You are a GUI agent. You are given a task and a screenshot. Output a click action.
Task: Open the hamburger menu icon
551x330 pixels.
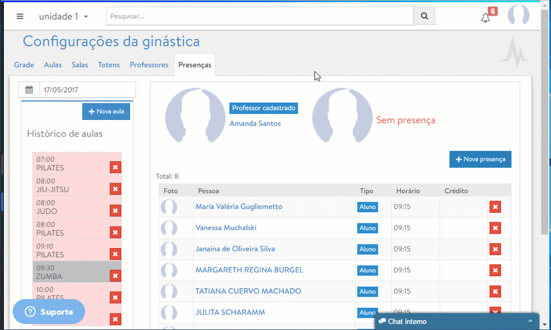click(x=20, y=16)
